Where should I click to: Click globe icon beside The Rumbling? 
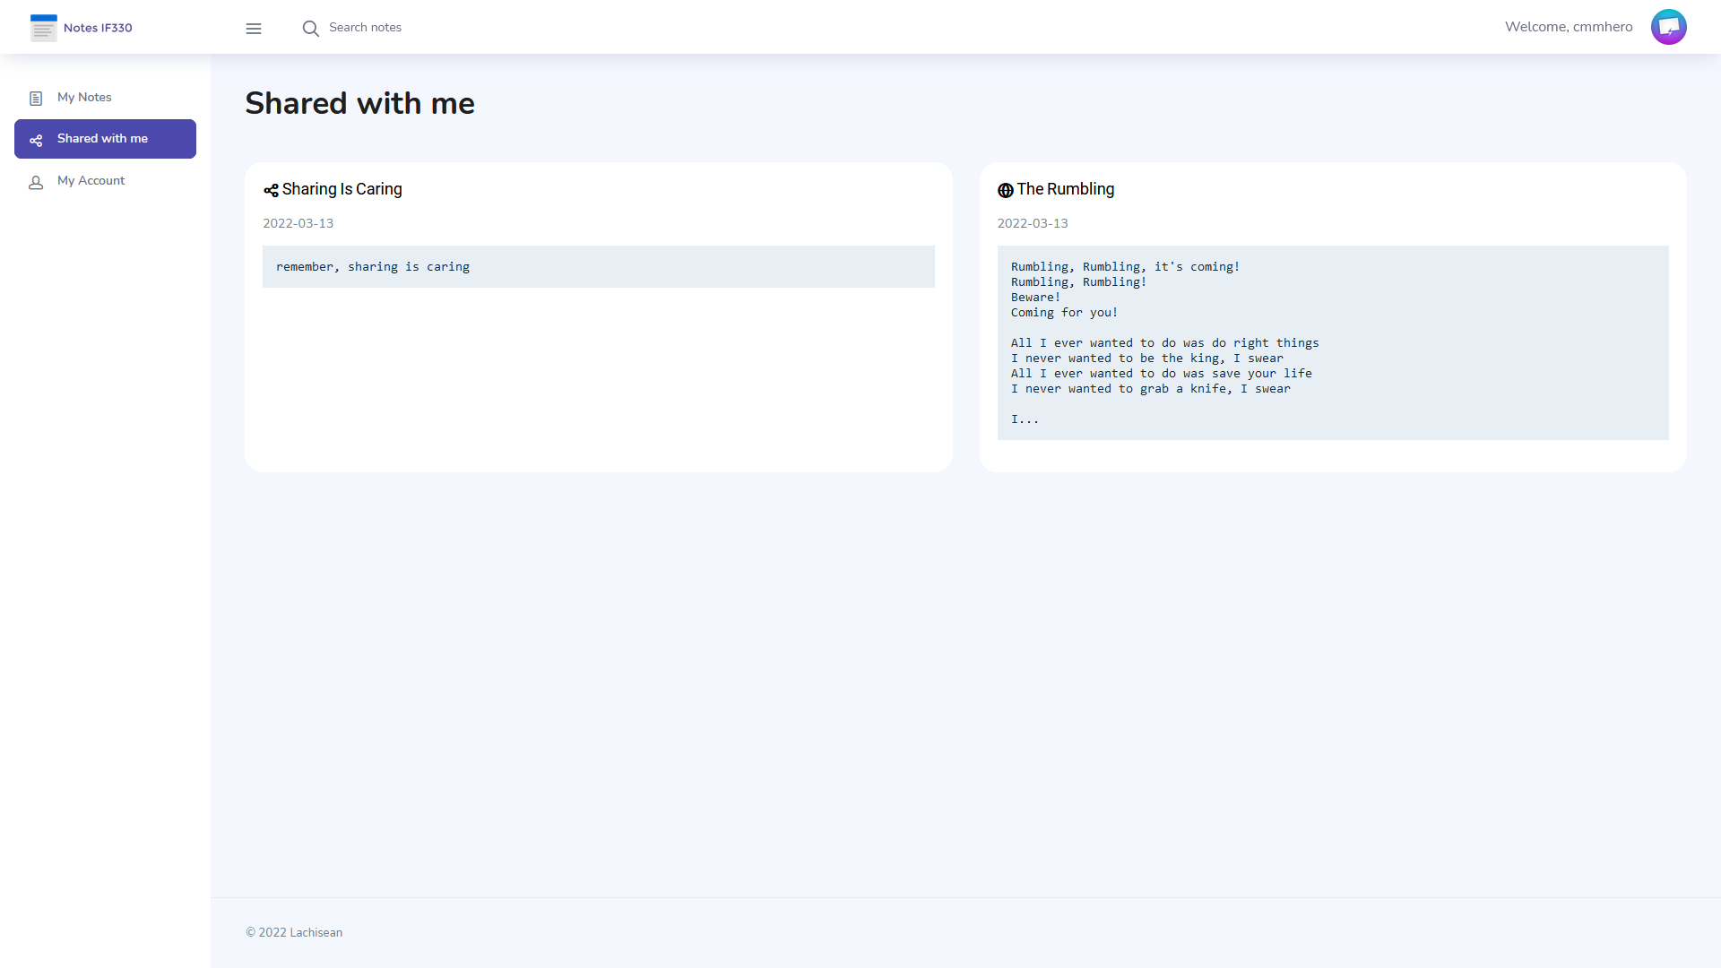coord(1006,190)
